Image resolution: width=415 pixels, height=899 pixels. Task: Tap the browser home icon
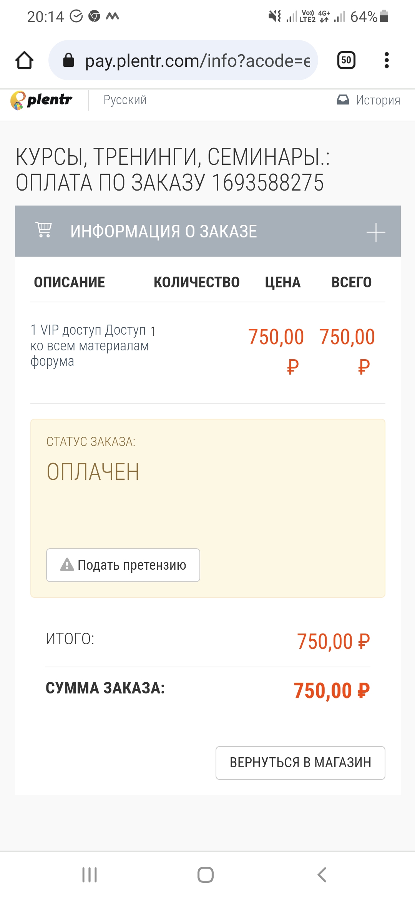tap(24, 60)
